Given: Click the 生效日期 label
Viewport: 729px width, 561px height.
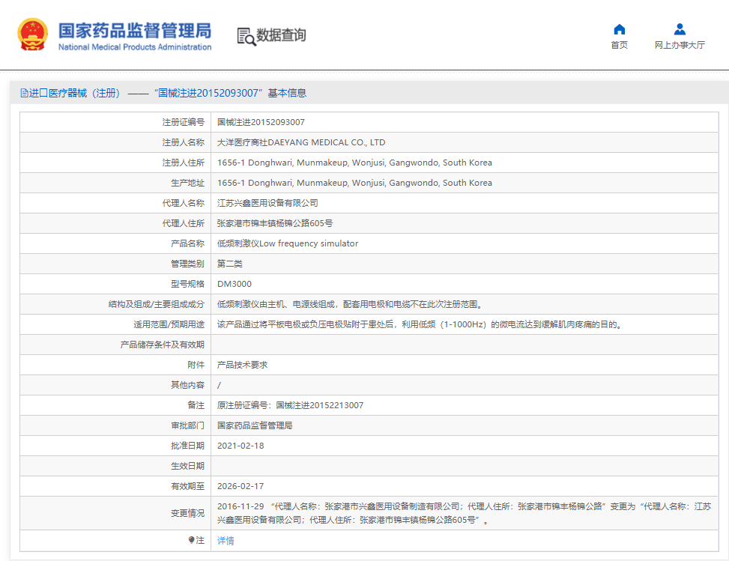Looking at the screenshot, I should 187,466.
